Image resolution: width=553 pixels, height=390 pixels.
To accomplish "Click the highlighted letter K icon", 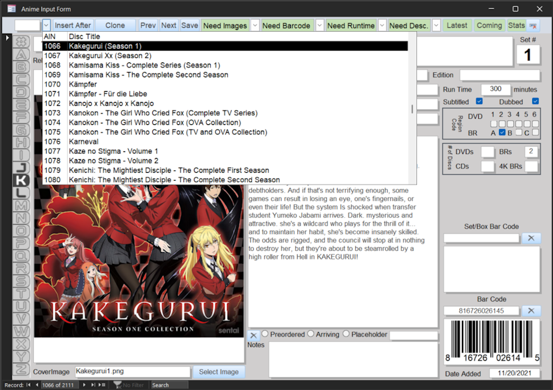I will click(x=21, y=181).
